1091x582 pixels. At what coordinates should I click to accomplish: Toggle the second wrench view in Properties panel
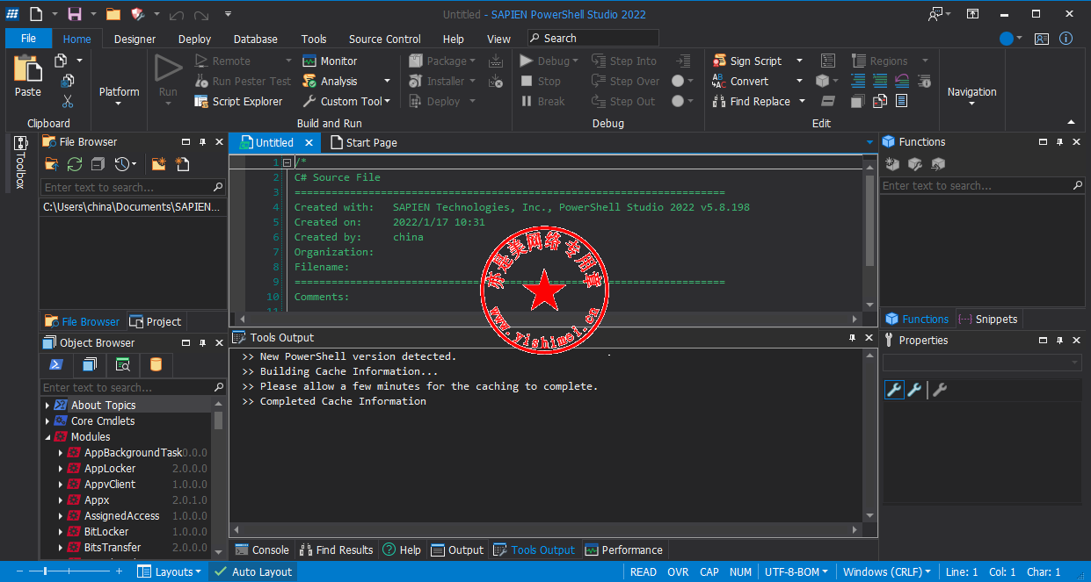[x=914, y=391]
